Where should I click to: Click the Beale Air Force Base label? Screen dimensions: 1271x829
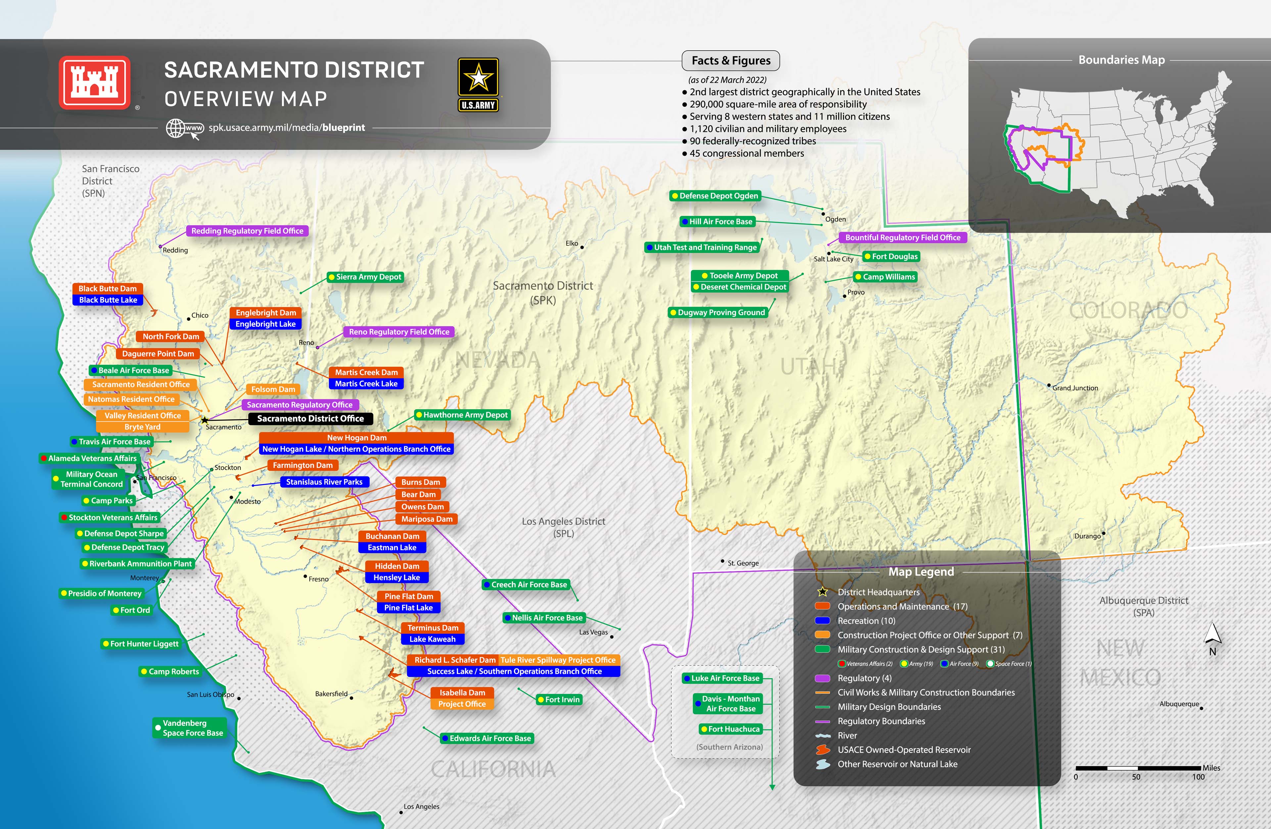point(131,370)
